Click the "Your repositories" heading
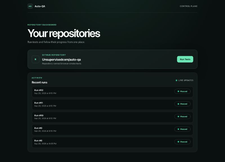Viewport: 225px width, 162px height. tap(64, 33)
